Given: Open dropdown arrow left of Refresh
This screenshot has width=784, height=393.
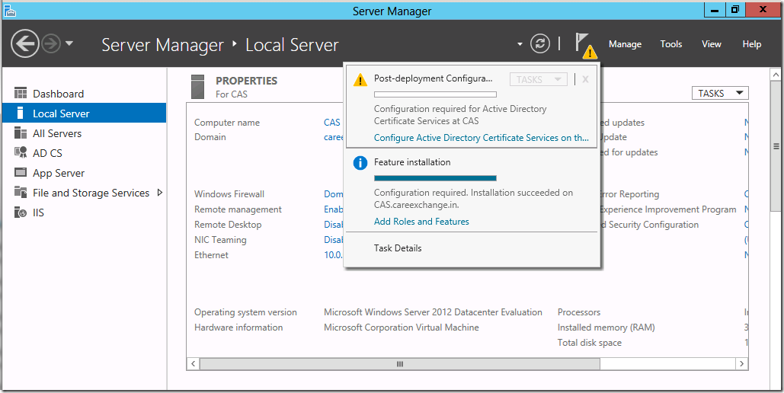Looking at the screenshot, I should [520, 44].
